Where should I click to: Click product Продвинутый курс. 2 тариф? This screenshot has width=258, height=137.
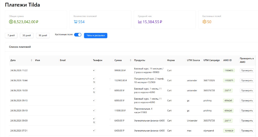(x=149, y=80)
